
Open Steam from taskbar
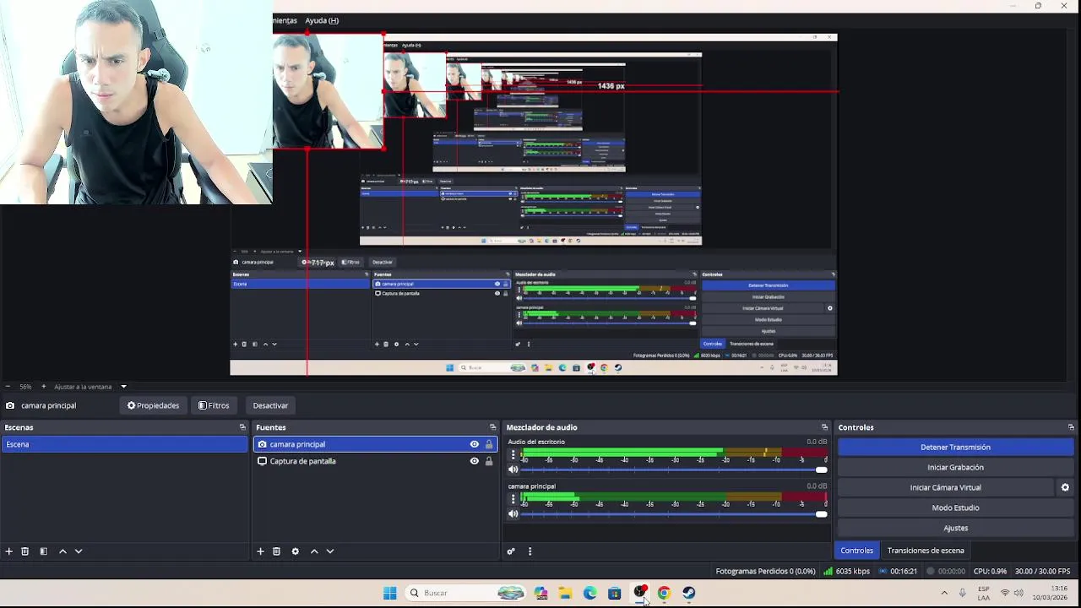tap(689, 593)
